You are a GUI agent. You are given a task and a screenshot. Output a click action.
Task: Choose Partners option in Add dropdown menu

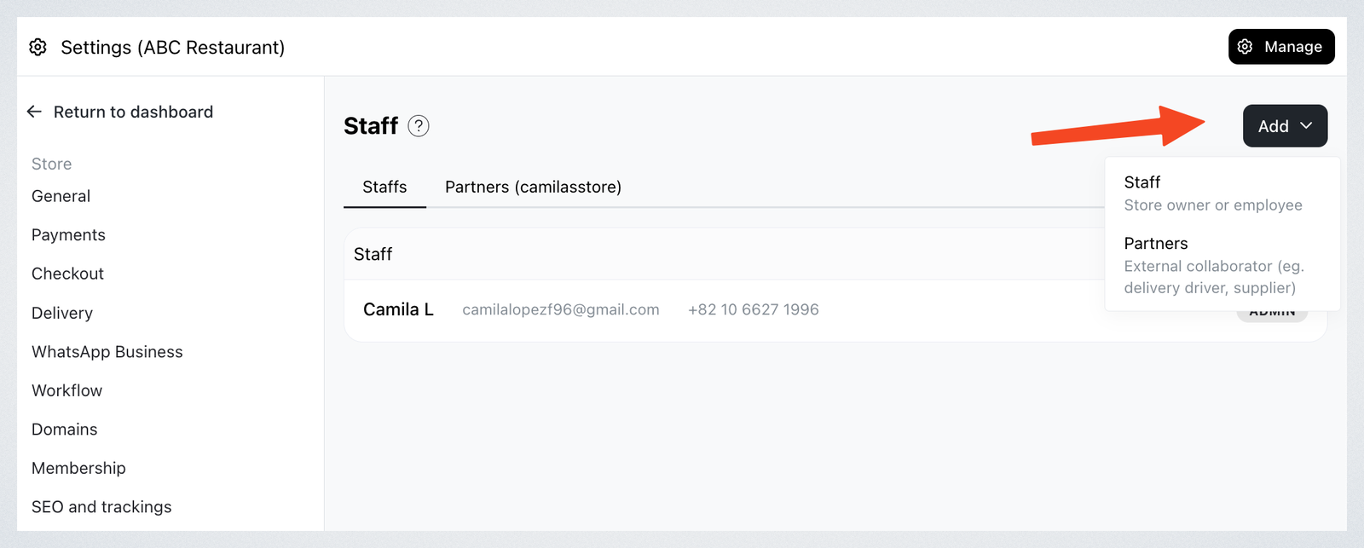click(1222, 265)
